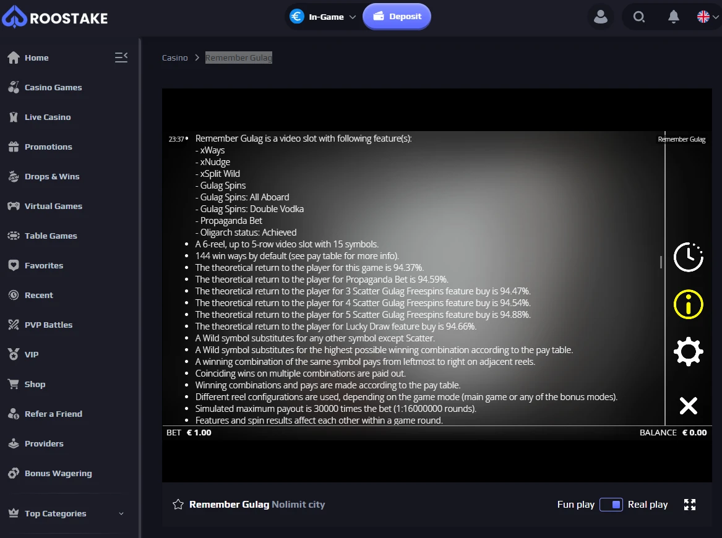Viewport: 722px width, 538px height.
Task: Open PVP Battles page
Action: [48, 325]
